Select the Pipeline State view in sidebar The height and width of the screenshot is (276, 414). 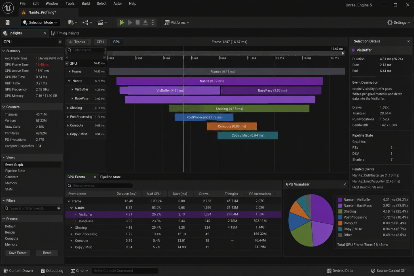(x=15, y=171)
